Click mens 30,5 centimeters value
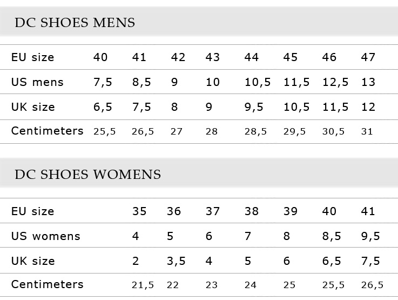 click(334, 131)
